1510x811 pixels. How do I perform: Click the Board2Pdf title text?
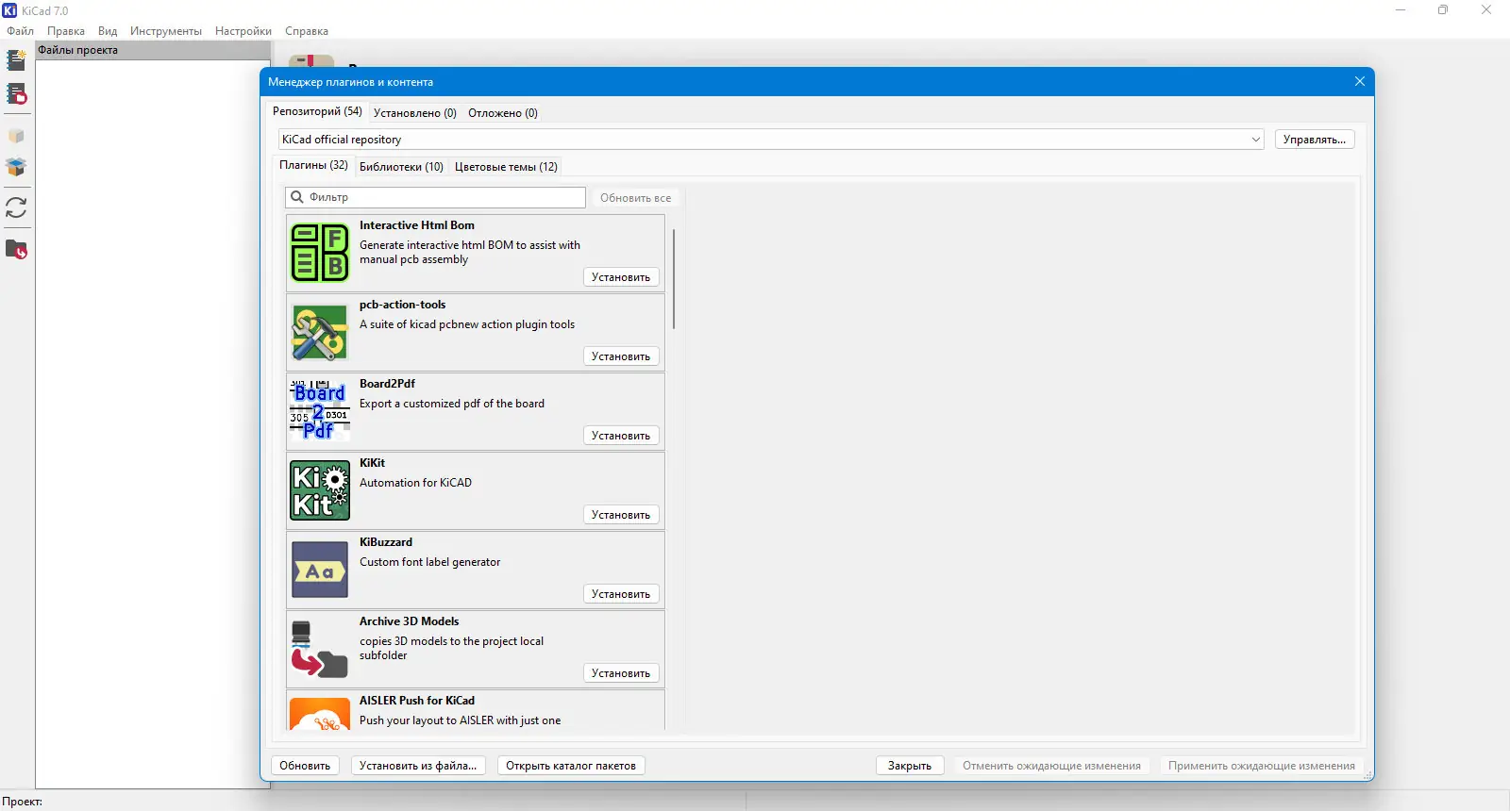tap(387, 384)
